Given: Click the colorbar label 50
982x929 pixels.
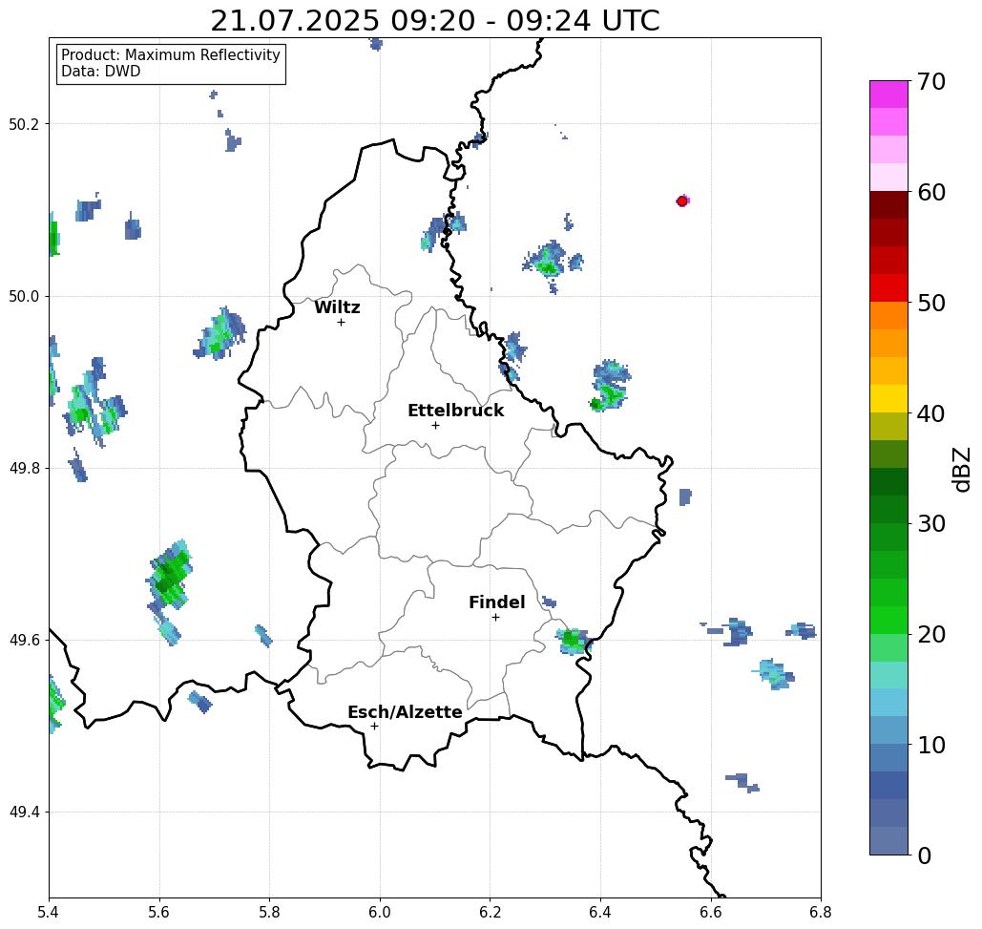Looking at the screenshot, I should pyautogui.click(x=930, y=304).
